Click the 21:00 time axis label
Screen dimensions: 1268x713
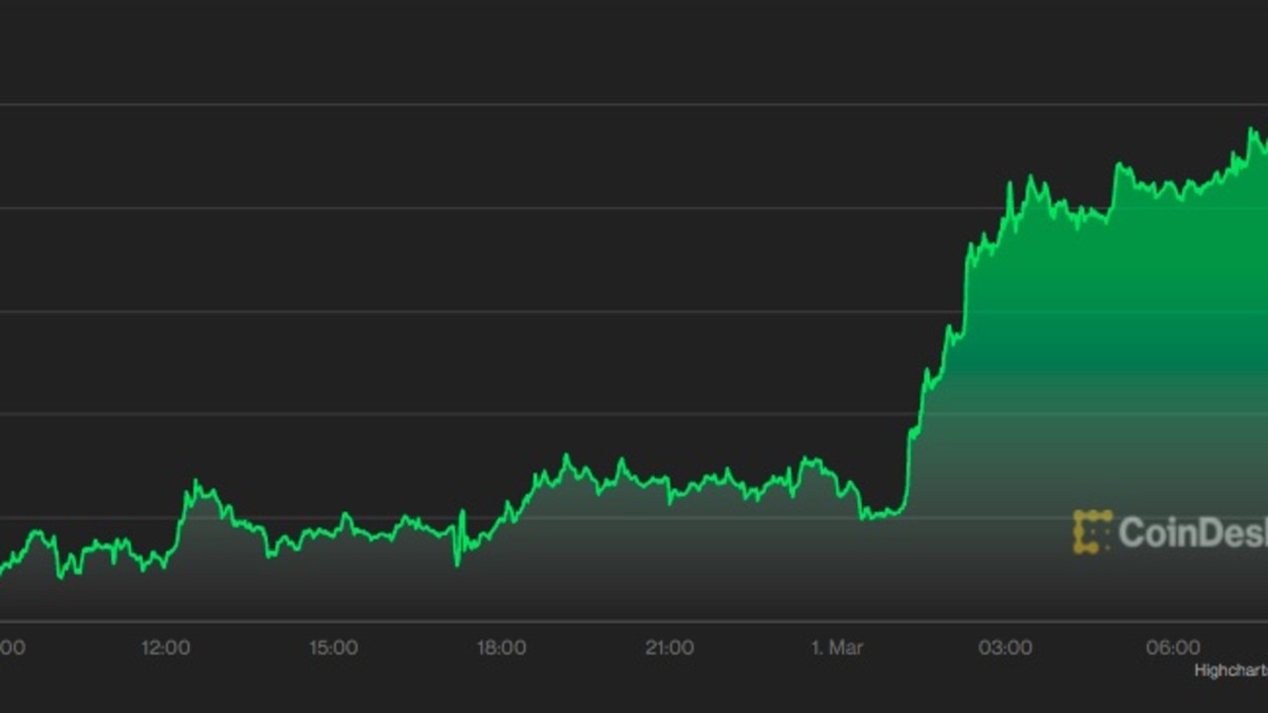click(669, 648)
